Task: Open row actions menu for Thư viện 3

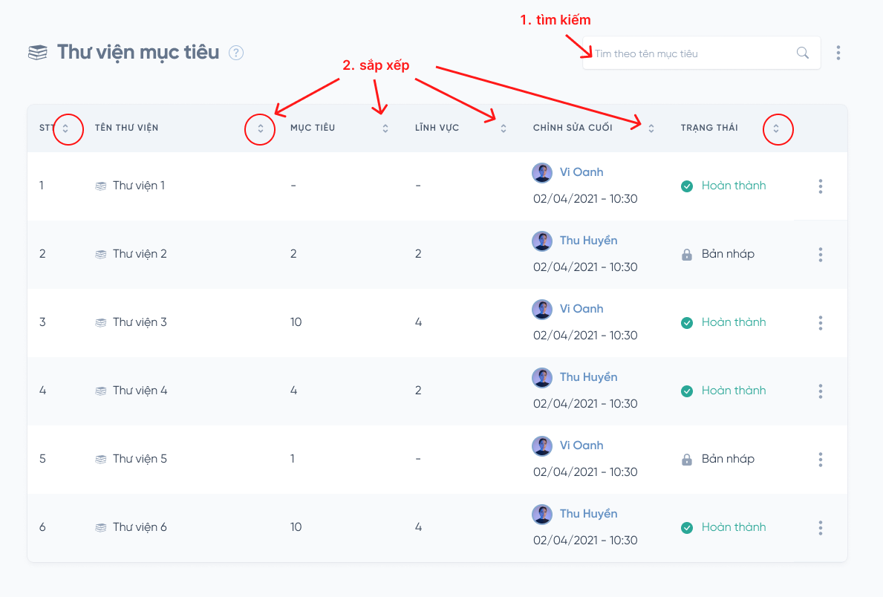Action: [x=821, y=322]
